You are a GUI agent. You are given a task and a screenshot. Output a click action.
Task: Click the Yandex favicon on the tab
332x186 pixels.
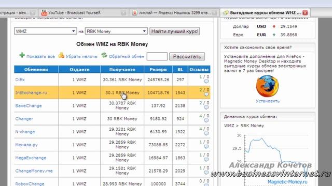click(x=135, y=13)
